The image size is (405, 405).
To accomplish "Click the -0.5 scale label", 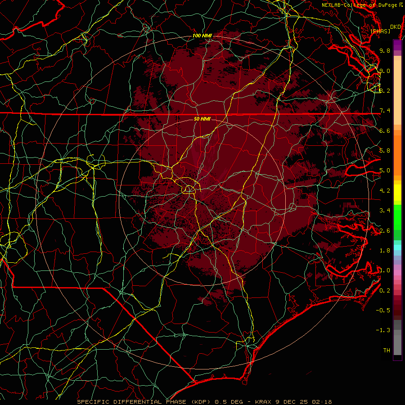I will pos(383,310).
